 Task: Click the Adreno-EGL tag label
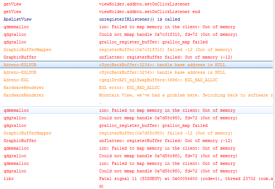pyautogui.click(x=16, y=80)
